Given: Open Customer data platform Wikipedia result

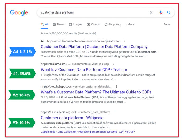Looking at the screenshot, I should pos(72,118).
